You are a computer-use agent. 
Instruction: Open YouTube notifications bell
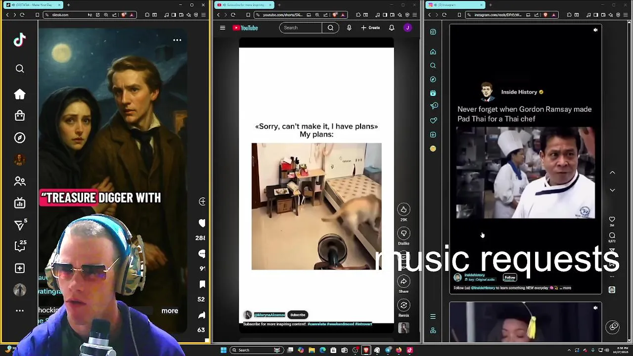click(x=392, y=28)
